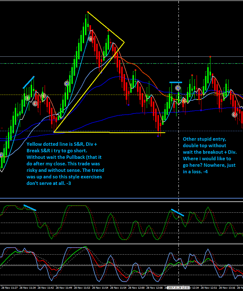
Task: Click the 28 Nov 11:53 time label
Action: (82, 288)
